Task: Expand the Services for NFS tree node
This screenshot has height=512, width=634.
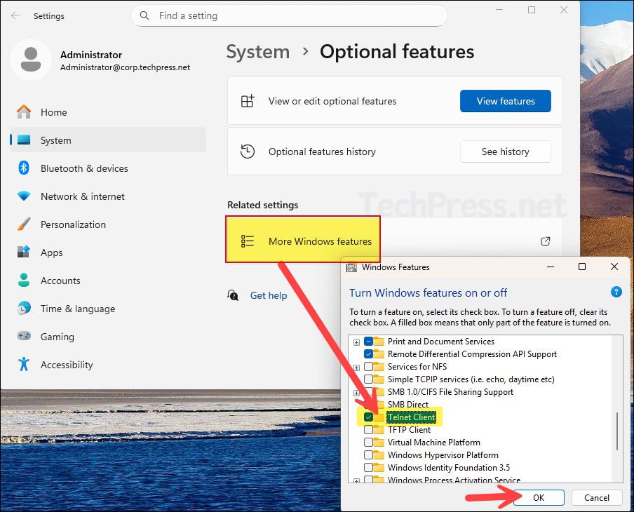Action: click(x=356, y=368)
